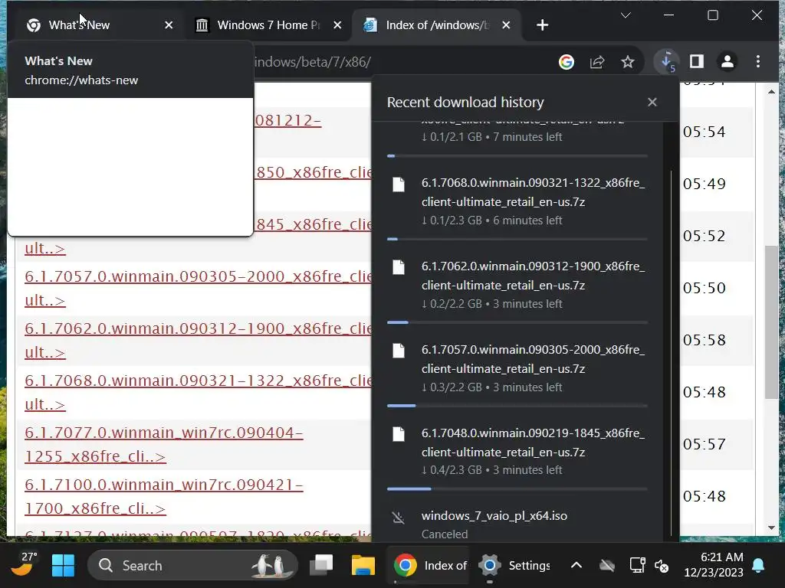This screenshot has height=588, width=785.
Task: Bookmark this page with the star icon
Action: click(x=627, y=62)
